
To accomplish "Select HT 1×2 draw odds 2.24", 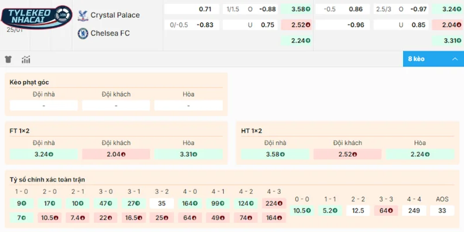I will coord(420,154).
